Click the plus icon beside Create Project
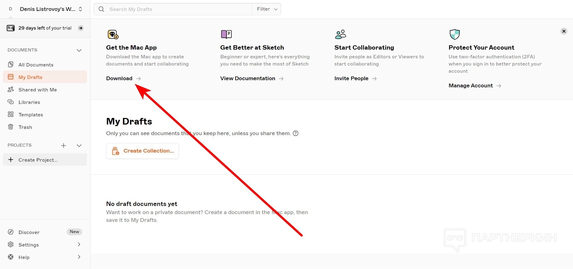This screenshot has height=269, width=573. click(11, 160)
